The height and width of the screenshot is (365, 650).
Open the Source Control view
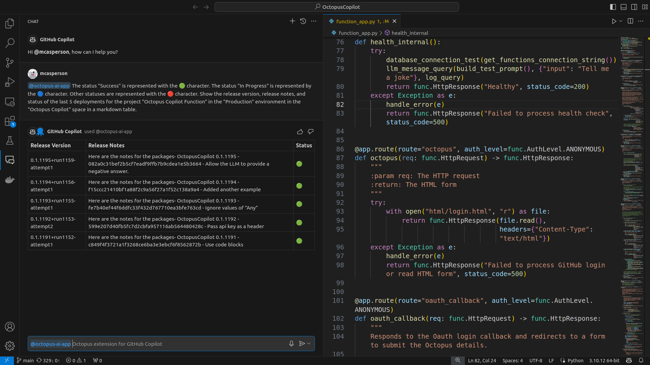point(9,63)
